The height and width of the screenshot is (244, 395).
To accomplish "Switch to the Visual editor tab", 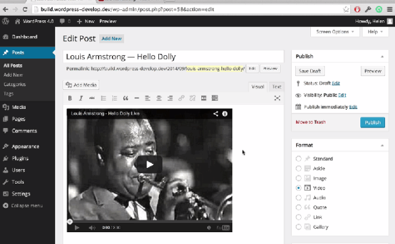I will pos(258,87).
